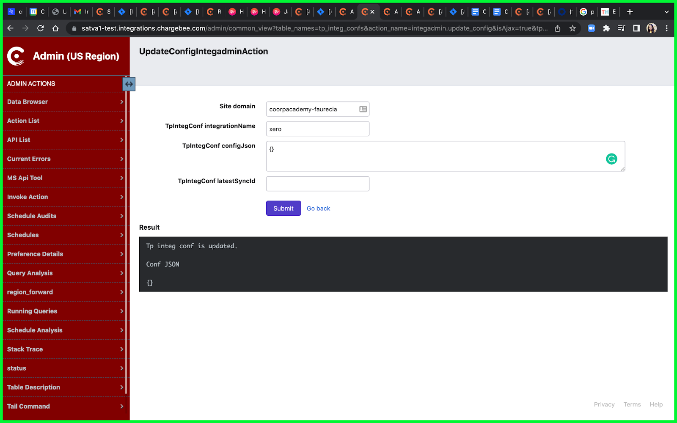This screenshot has height=423, width=677.
Task: Reload the page with the browser refresh icon
Action: 41,28
